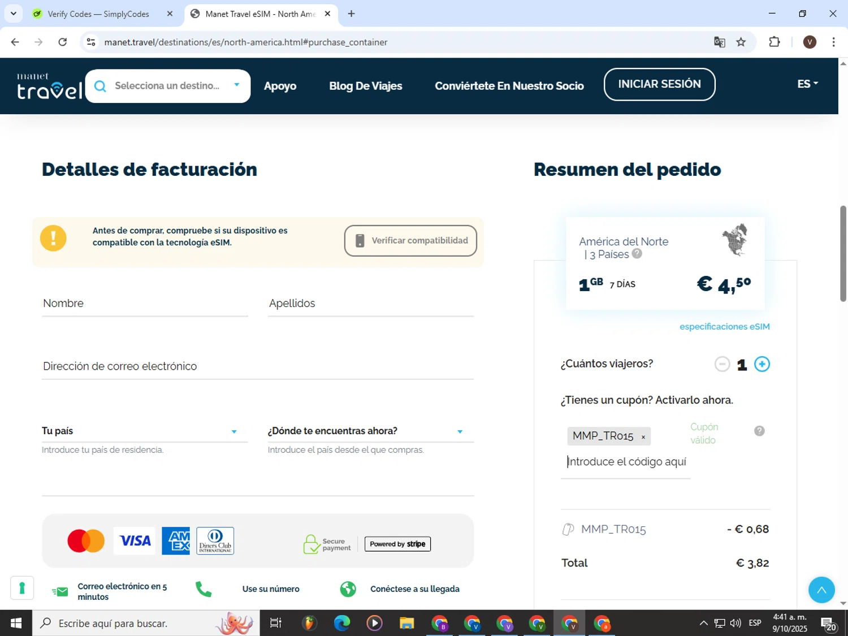Open a new browser tab
Viewport: 848px width, 636px height.
point(351,14)
